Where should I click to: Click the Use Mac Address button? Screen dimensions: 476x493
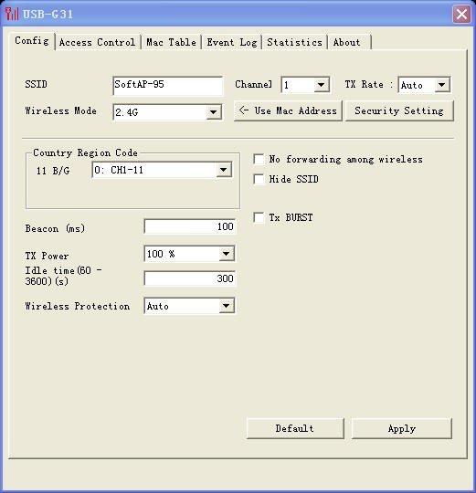click(288, 110)
